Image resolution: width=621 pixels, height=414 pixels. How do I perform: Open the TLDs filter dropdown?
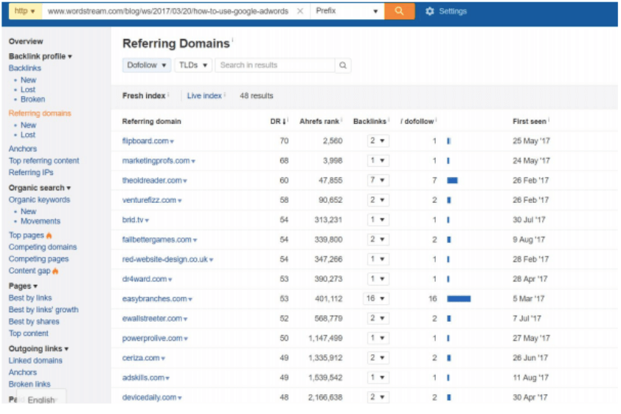[x=193, y=66]
